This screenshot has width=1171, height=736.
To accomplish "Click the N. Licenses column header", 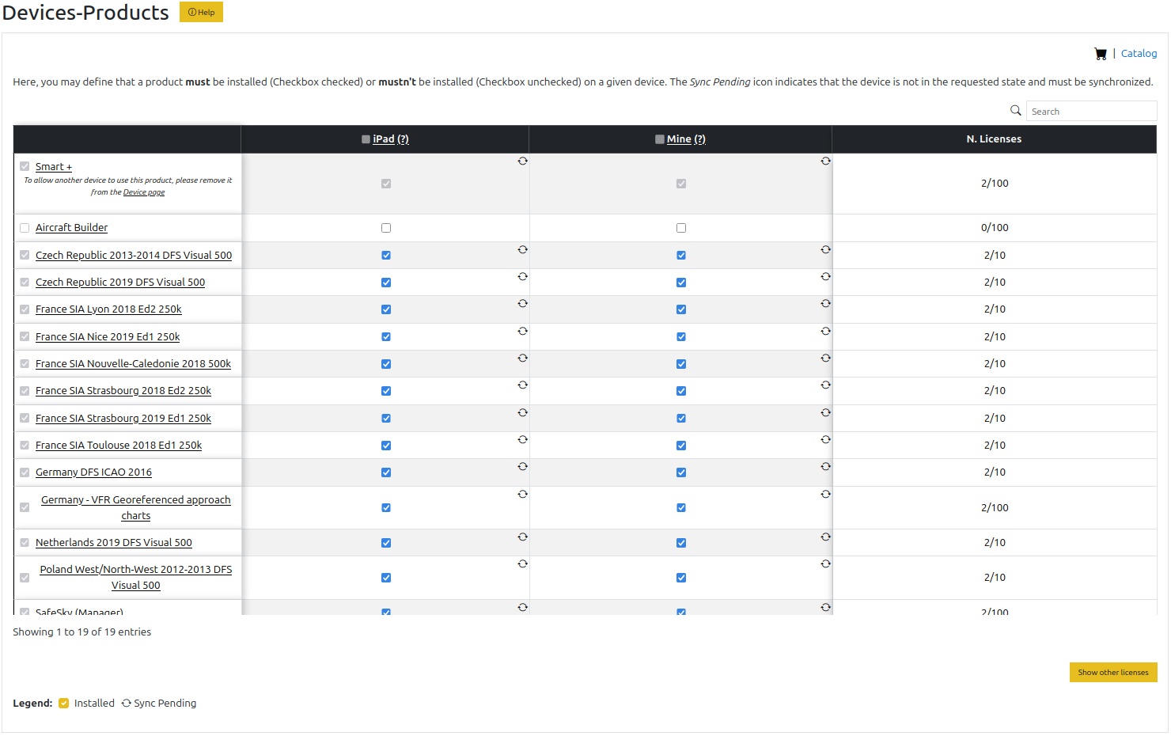I will [x=994, y=139].
